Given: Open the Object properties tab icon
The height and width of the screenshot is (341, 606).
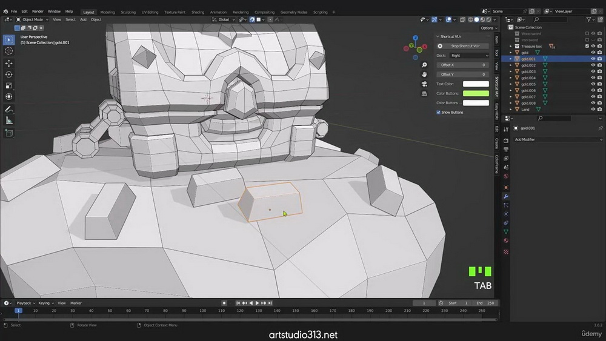Looking at the screenshot, I should (506, 187).
